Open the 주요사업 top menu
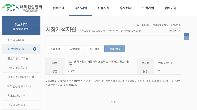197x110 pixels. tap(81, 8)
